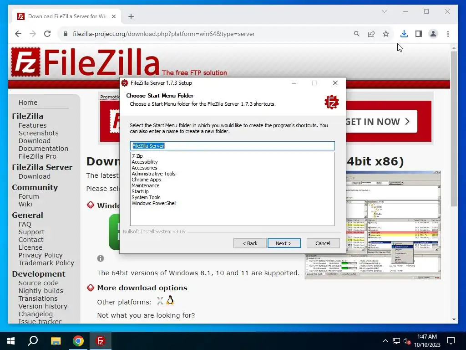This screenshot has height=350, width=466.
Task: Open the Source code sidebar link
Action: [38, 283]
